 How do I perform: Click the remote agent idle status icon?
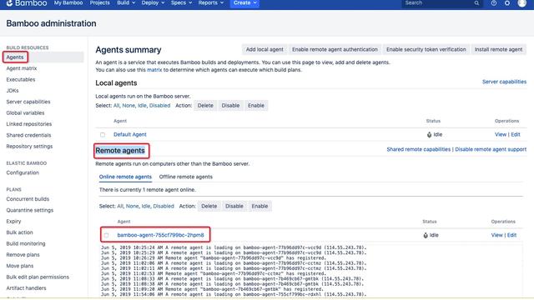coord(426,235)
